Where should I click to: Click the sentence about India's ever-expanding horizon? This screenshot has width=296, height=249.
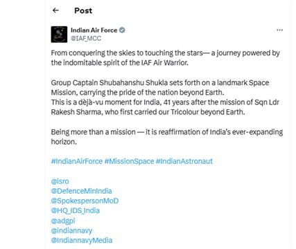(167, 137)
